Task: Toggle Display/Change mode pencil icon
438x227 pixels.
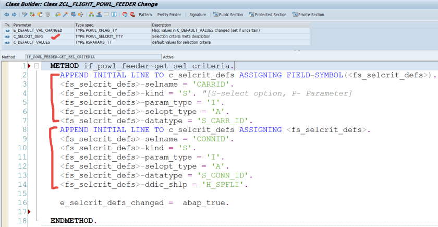Action: pos(25,15)
